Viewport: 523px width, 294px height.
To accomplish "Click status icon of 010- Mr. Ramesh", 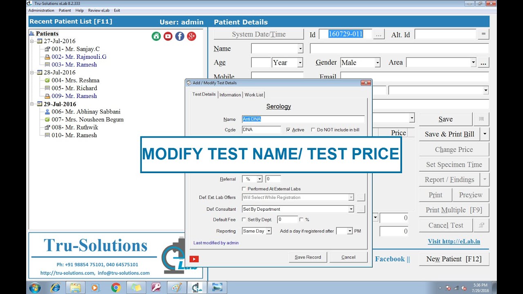I will click(47, 135).
